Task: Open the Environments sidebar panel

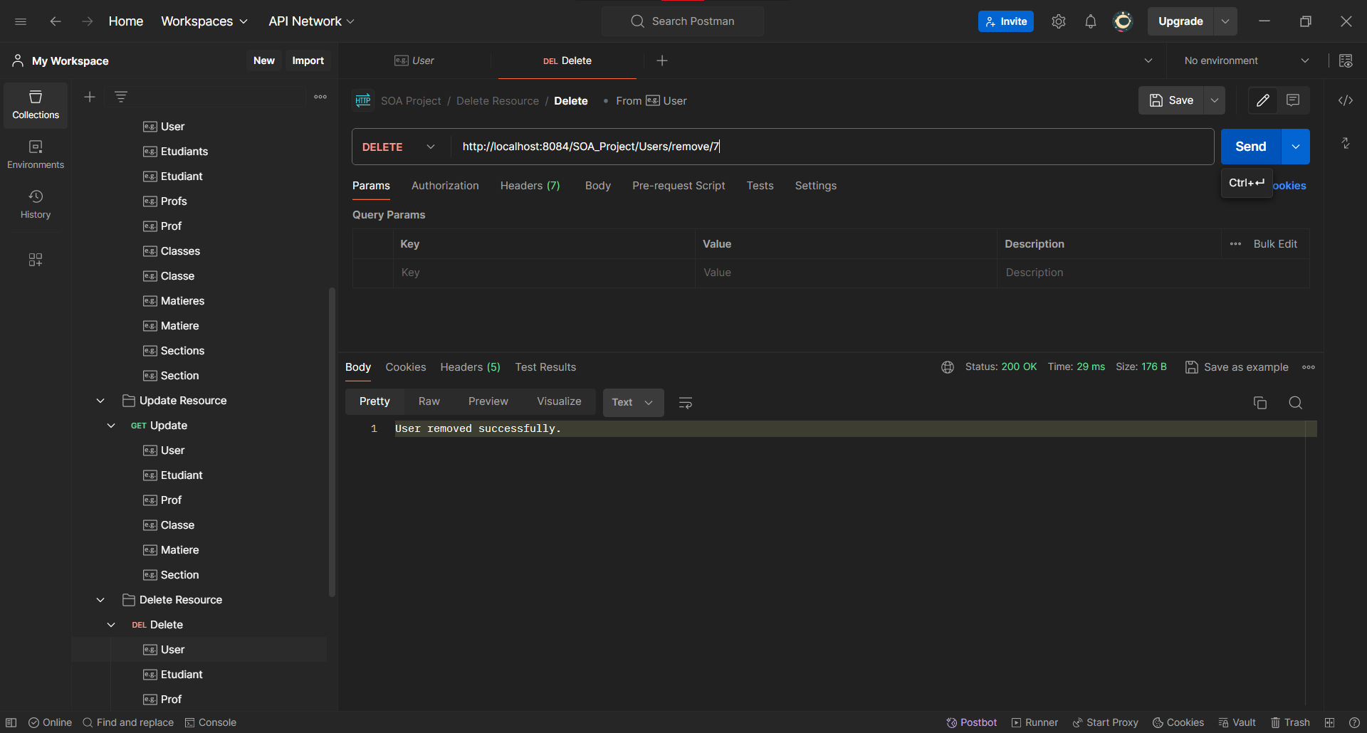Action: (x=36, y=154)
